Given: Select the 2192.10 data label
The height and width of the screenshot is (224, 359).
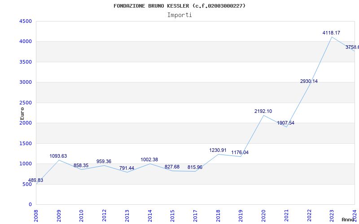Looking at the screenshot, I should [x=263, y=111].
